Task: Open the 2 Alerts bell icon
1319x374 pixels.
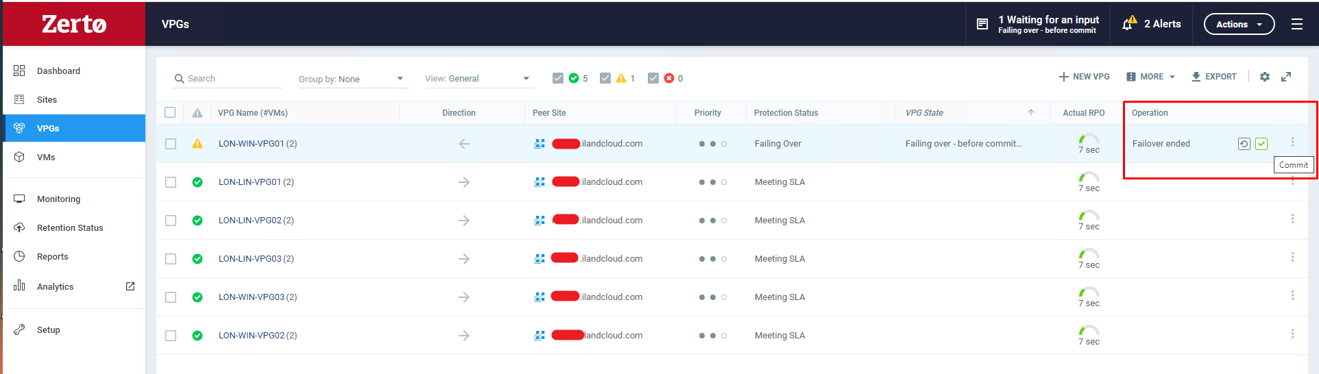Action: [1129, 24]
